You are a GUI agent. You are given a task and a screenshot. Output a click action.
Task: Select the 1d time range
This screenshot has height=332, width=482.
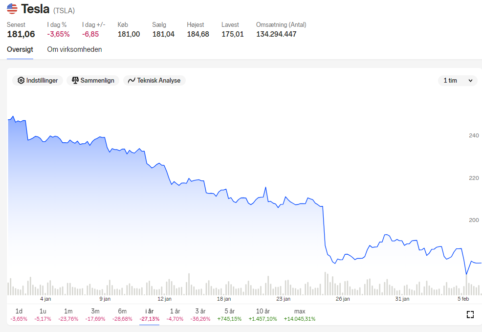coord(19,315)
